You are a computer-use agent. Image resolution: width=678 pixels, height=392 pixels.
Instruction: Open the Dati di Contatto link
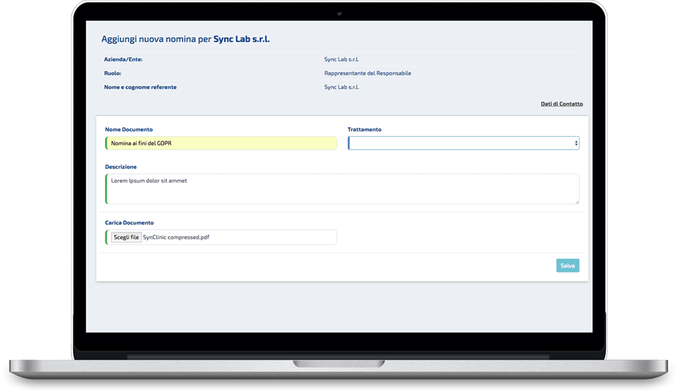tap(561, 104)
